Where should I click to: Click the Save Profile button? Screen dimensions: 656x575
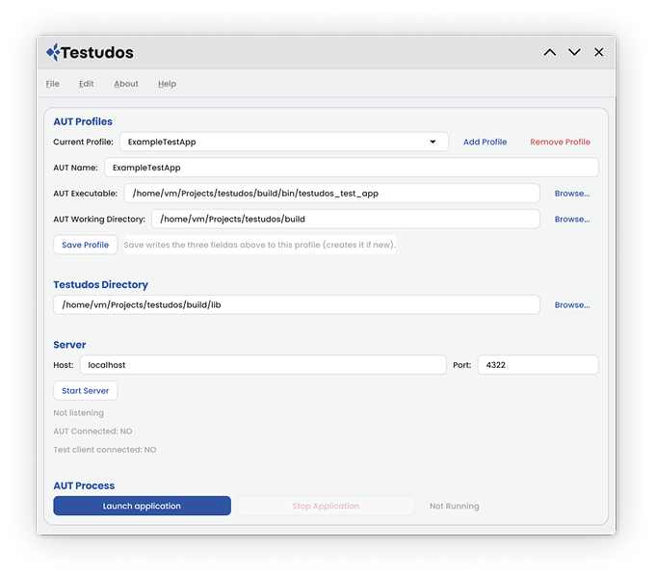click(x=86, y=245)
